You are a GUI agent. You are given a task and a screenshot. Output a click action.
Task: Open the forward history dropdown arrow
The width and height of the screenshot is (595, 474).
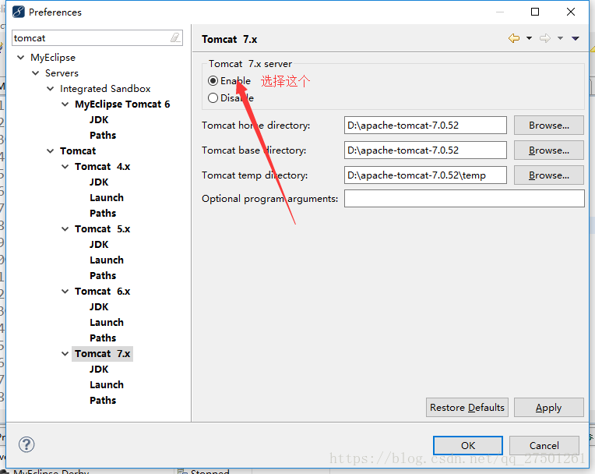(x=560, y=38)
